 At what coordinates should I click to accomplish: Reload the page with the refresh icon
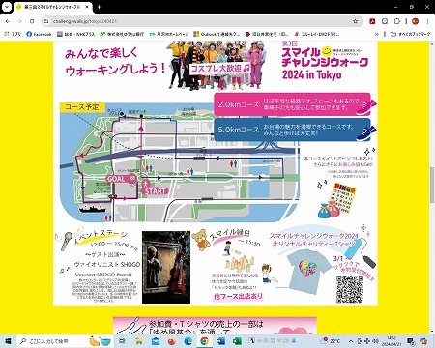pos(32,21)
